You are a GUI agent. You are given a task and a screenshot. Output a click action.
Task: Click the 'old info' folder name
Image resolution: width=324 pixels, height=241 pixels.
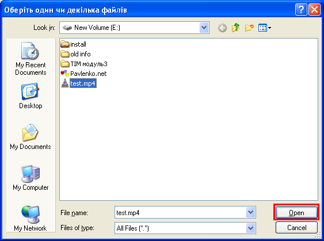click(x=81, y=54)
